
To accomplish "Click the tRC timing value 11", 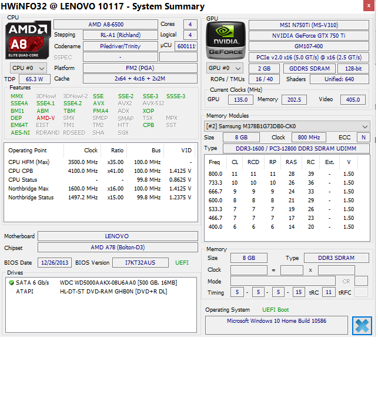I will coord(329,292).
